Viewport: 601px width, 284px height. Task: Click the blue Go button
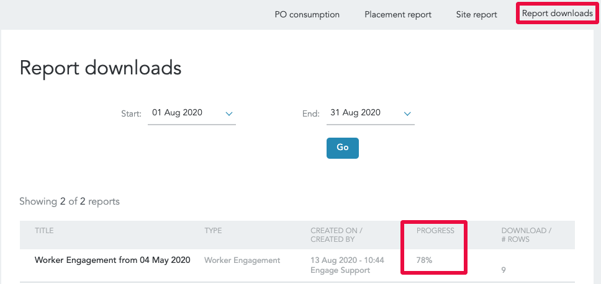pos(343,148)
